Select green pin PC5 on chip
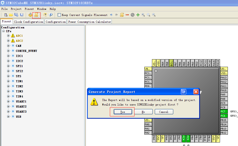The height and width of the screenshot is (146, 238). click(x=188, y=139)
